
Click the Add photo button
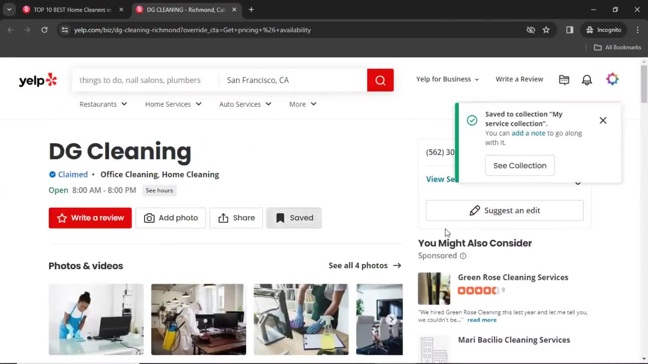coord(171,218)
